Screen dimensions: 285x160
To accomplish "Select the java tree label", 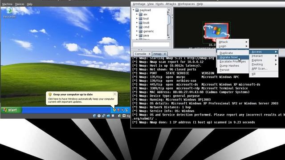I will pyautogui.click(x=146, y=36).
